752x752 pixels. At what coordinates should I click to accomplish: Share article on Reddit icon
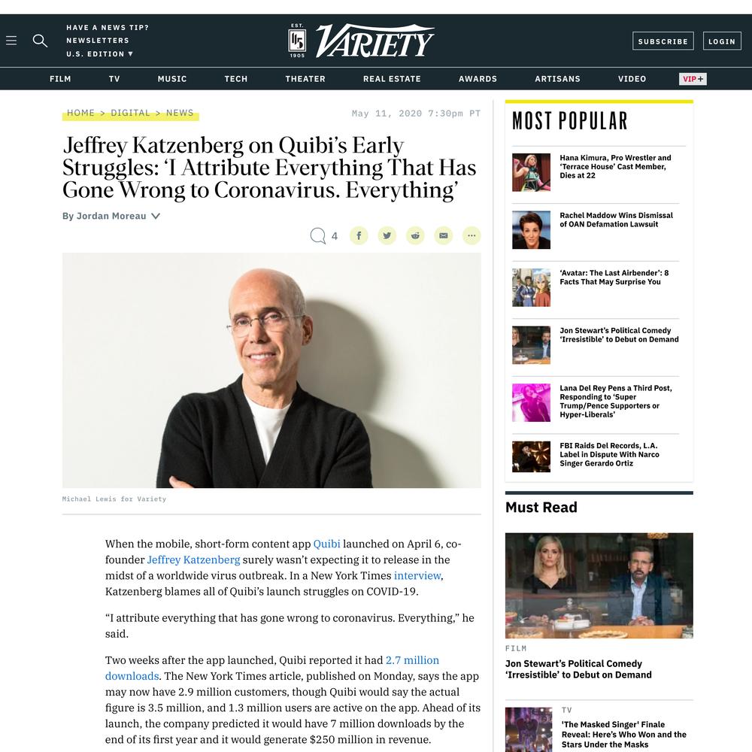pyautogui.click(x=415, y=235)
